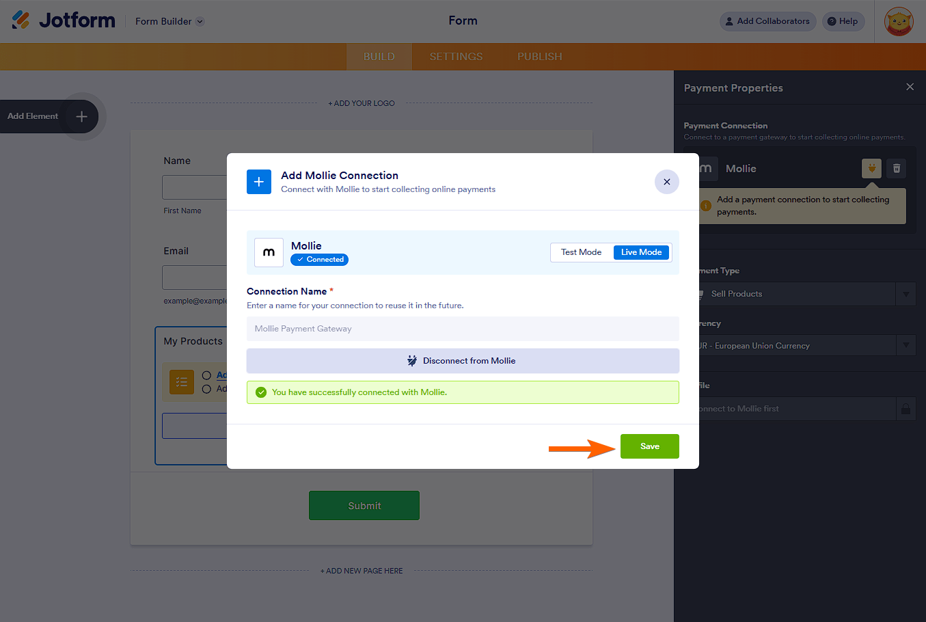Viewport: 926px width, 622px height.
Task: Click the Jotform logo
Action: 64,21
